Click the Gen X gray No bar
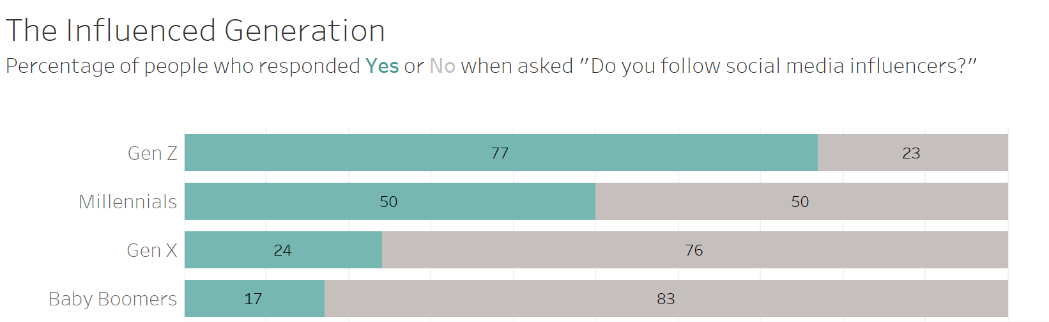The width and height of the screenshot is (1049, 322). point(695,250)
